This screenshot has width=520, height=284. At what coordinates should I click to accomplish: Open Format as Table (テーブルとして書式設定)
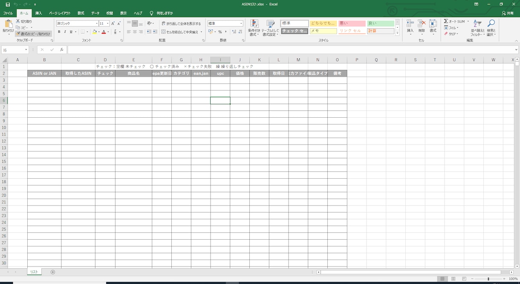[271, 28]
